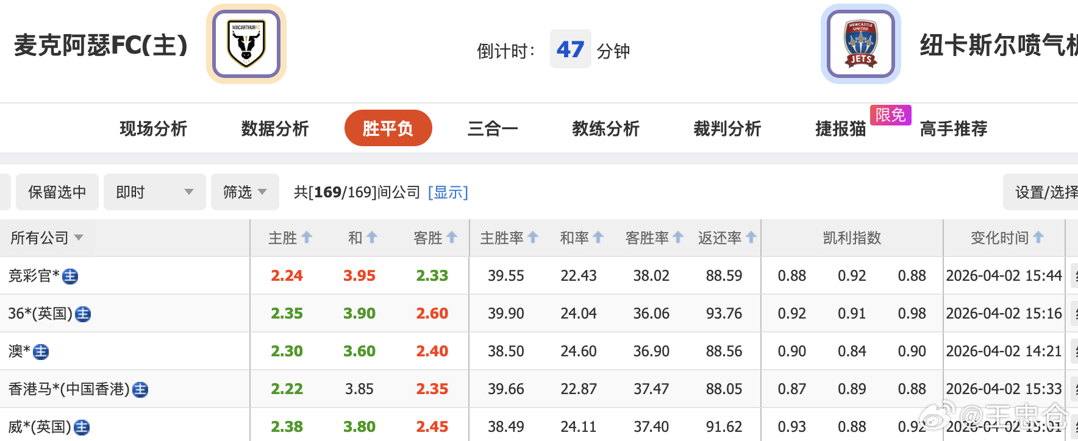Click the 澳* company name
1078x441 pixels.
click(20, 351)
